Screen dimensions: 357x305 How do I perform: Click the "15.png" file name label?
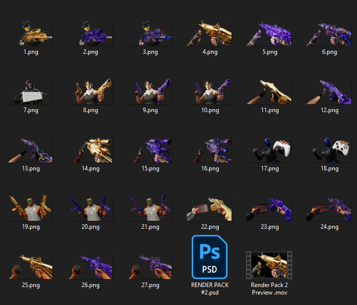pos(150,168)
